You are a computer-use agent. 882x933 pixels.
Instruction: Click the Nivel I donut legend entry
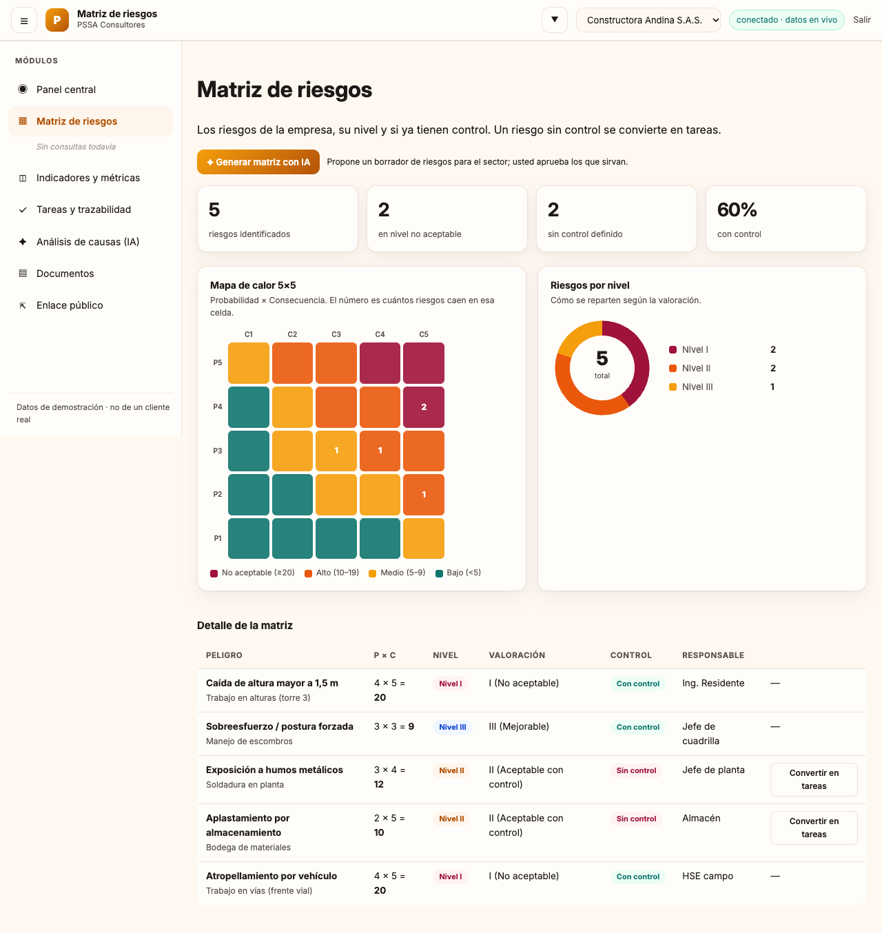723,349
